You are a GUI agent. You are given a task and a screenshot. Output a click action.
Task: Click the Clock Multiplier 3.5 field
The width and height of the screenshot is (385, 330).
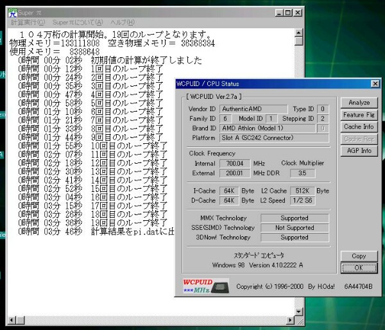click(302, 173)
